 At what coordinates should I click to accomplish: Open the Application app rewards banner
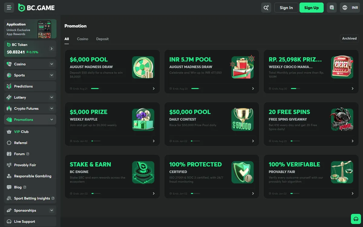(30, 29)
